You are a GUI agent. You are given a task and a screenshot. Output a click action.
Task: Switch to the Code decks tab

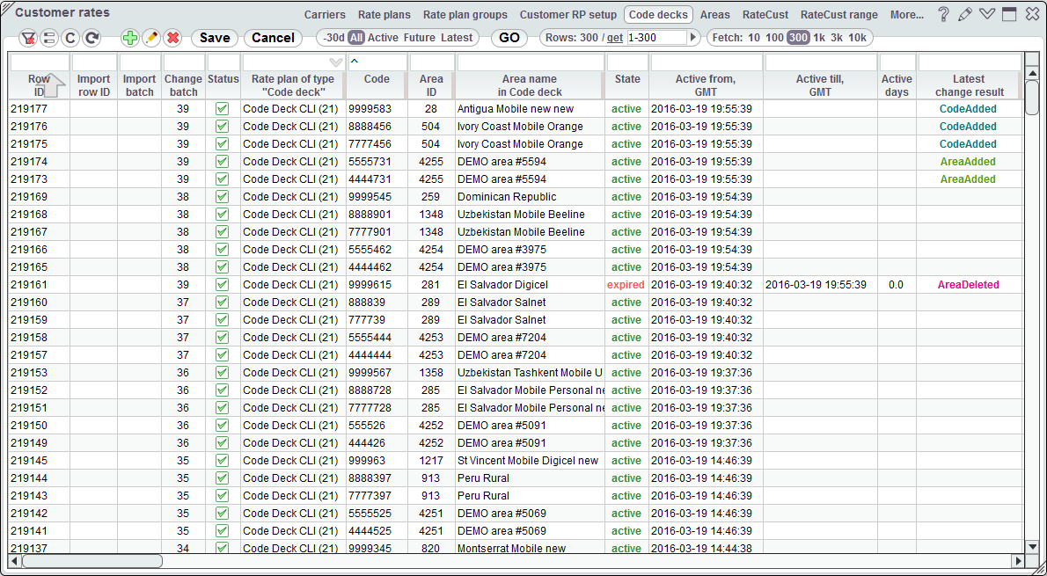(x=658, y=15)
